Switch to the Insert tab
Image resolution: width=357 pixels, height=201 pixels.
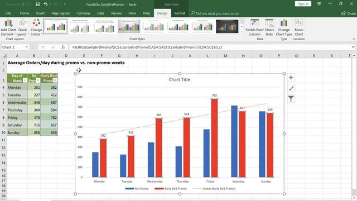click(x=40, y=13)
